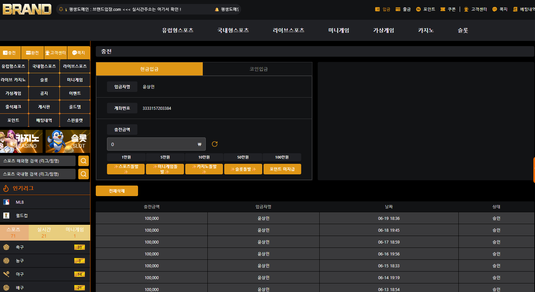
Task: Select the 축구 soccer ball icon
Action: (x=6, y=247)
